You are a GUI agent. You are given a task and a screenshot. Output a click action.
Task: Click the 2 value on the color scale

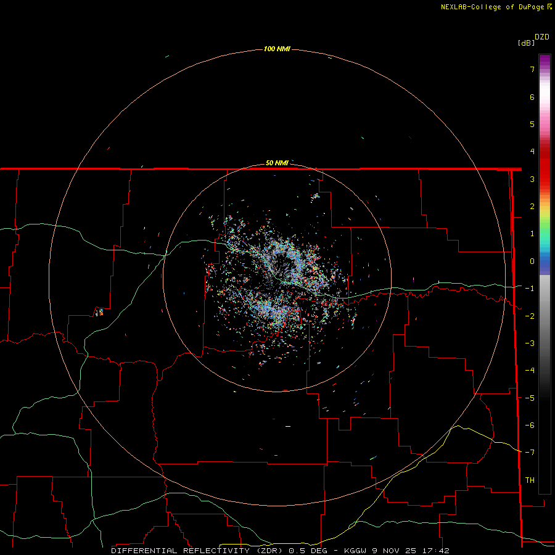[x=532, y=207]
